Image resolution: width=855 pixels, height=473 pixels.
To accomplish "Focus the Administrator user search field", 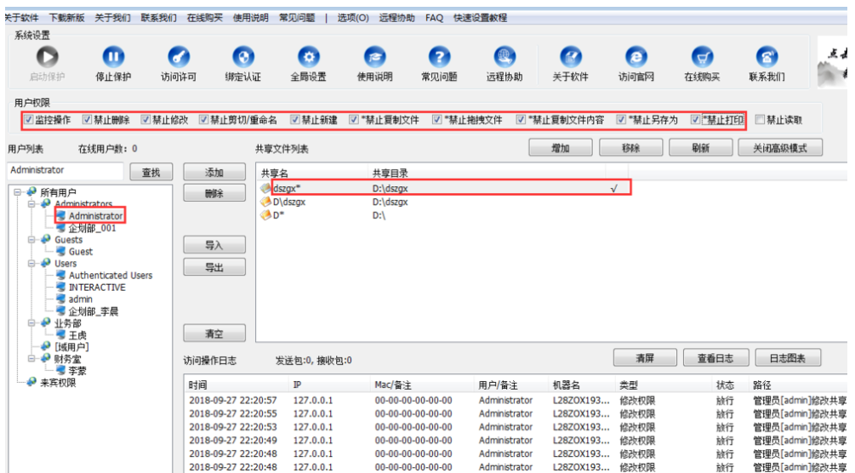I will [x=66, y=171].
